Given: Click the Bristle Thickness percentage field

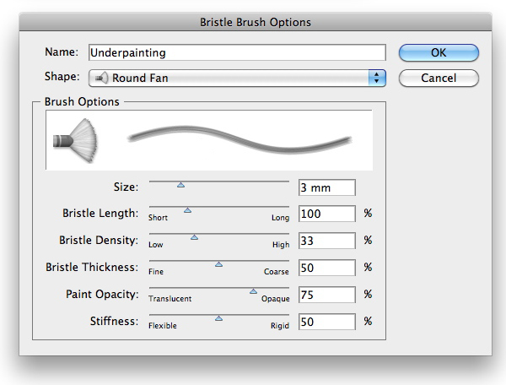Looking at the screenshot, I should tap(326, 268).
